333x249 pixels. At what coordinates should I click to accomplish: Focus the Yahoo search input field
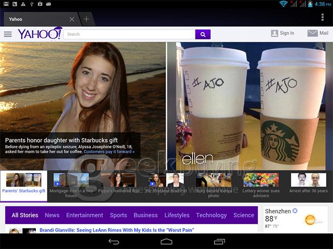tap(130, 34)
